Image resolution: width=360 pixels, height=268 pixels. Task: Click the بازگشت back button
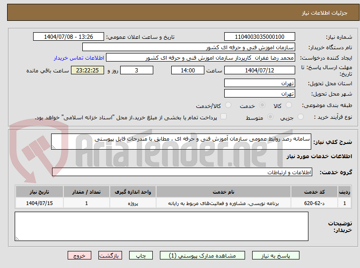[110, 255]
